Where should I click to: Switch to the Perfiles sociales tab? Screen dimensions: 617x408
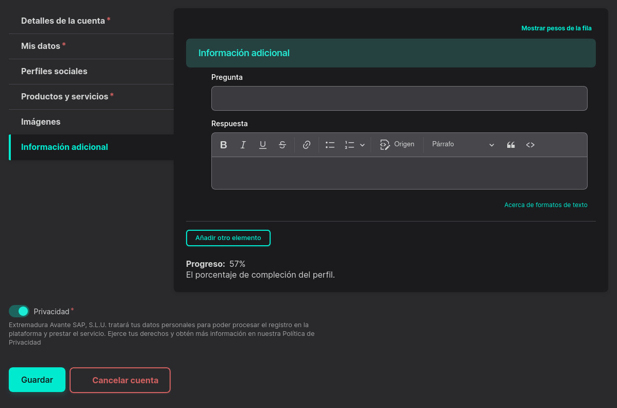[x=54, y=72]
